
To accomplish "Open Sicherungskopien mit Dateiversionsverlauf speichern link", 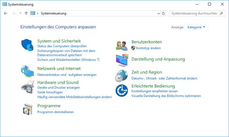I will tap(66, 53).
